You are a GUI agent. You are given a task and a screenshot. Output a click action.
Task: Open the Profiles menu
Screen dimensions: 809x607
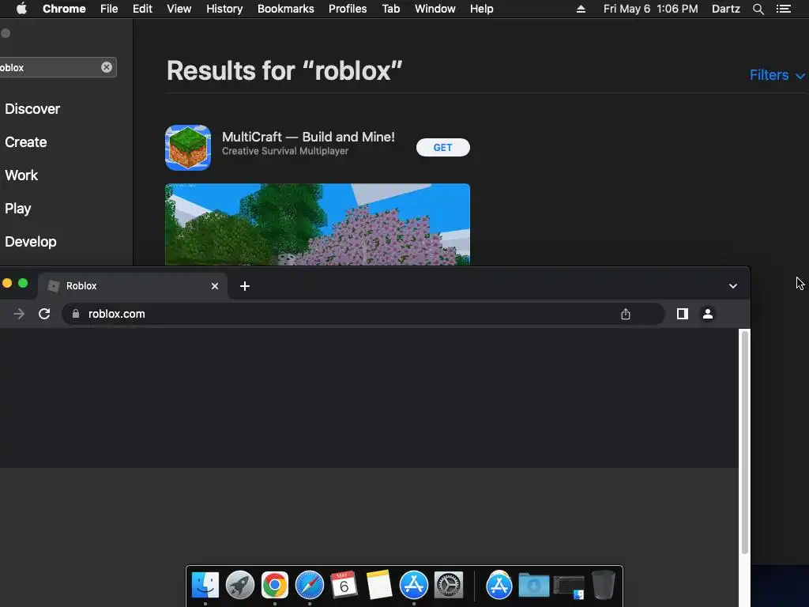pos(348,9)
